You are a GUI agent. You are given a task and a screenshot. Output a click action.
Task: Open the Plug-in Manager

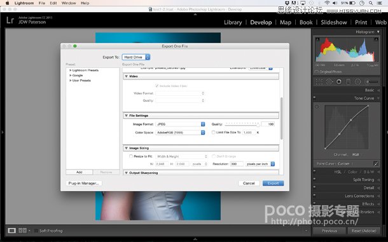pos(83,183)
